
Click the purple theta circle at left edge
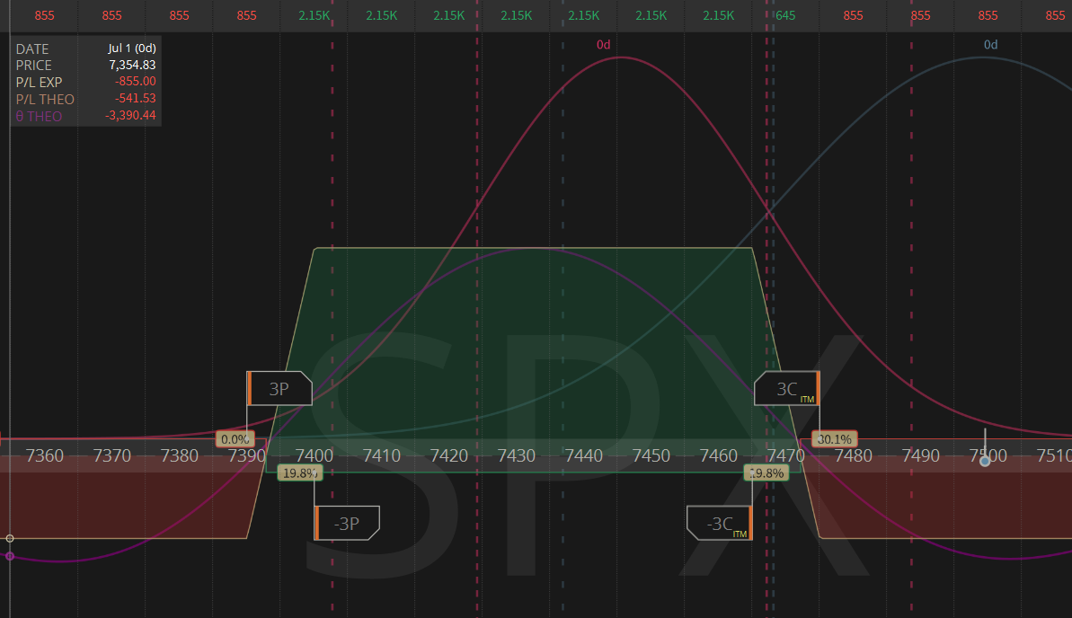pos(10,556)
